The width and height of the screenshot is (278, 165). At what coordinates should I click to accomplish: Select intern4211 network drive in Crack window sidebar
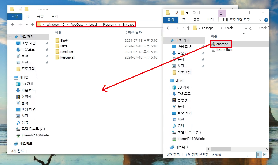click(x=189, y=139)
